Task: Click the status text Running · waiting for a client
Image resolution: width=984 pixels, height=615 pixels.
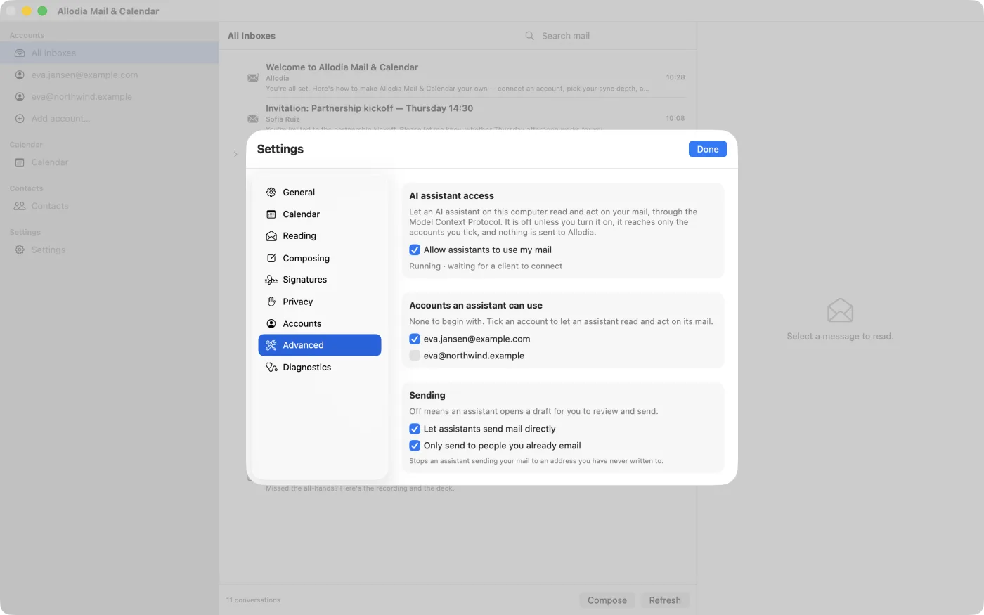Action: click(x=486, y=266)
